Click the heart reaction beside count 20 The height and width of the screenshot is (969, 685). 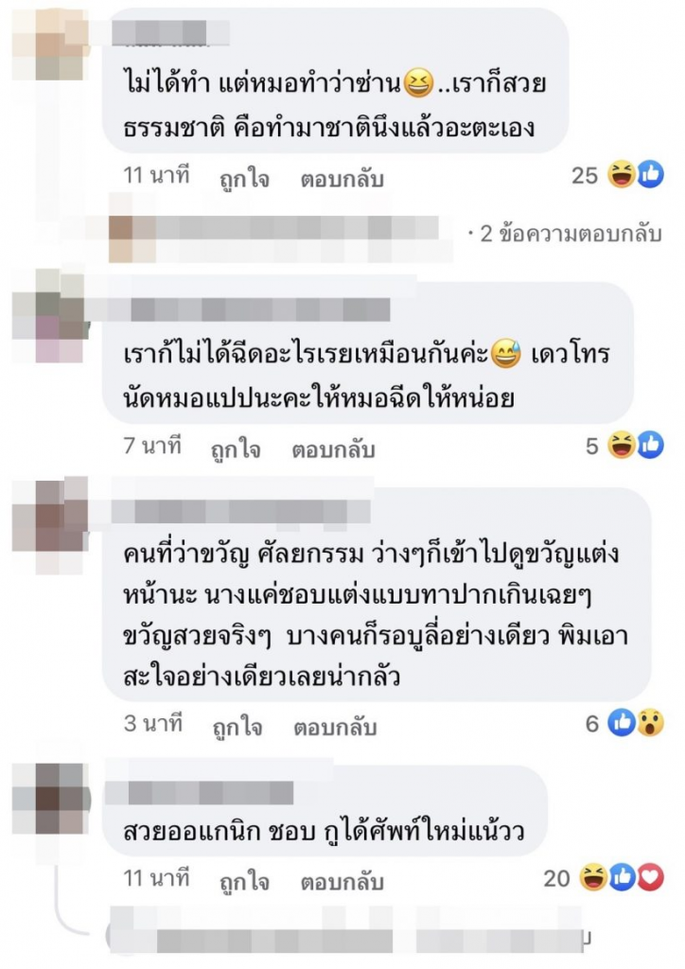click(650, 877)
